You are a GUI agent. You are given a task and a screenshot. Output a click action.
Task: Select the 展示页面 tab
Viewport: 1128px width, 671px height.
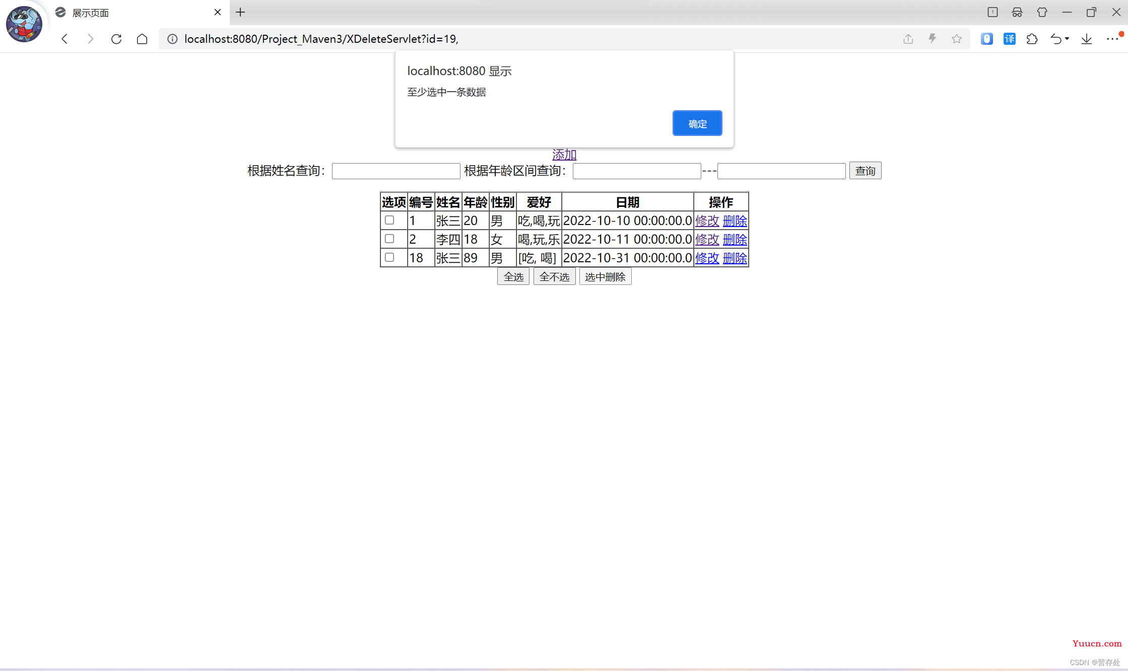[x=139, y=13]
